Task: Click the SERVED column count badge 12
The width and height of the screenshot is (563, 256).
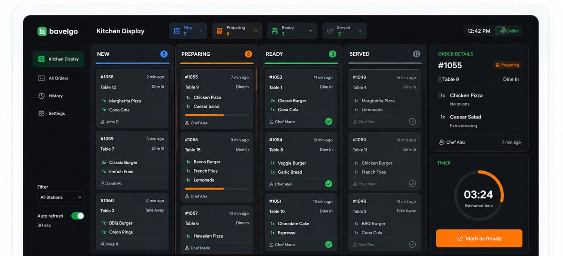Action: [x=417, y=54]
